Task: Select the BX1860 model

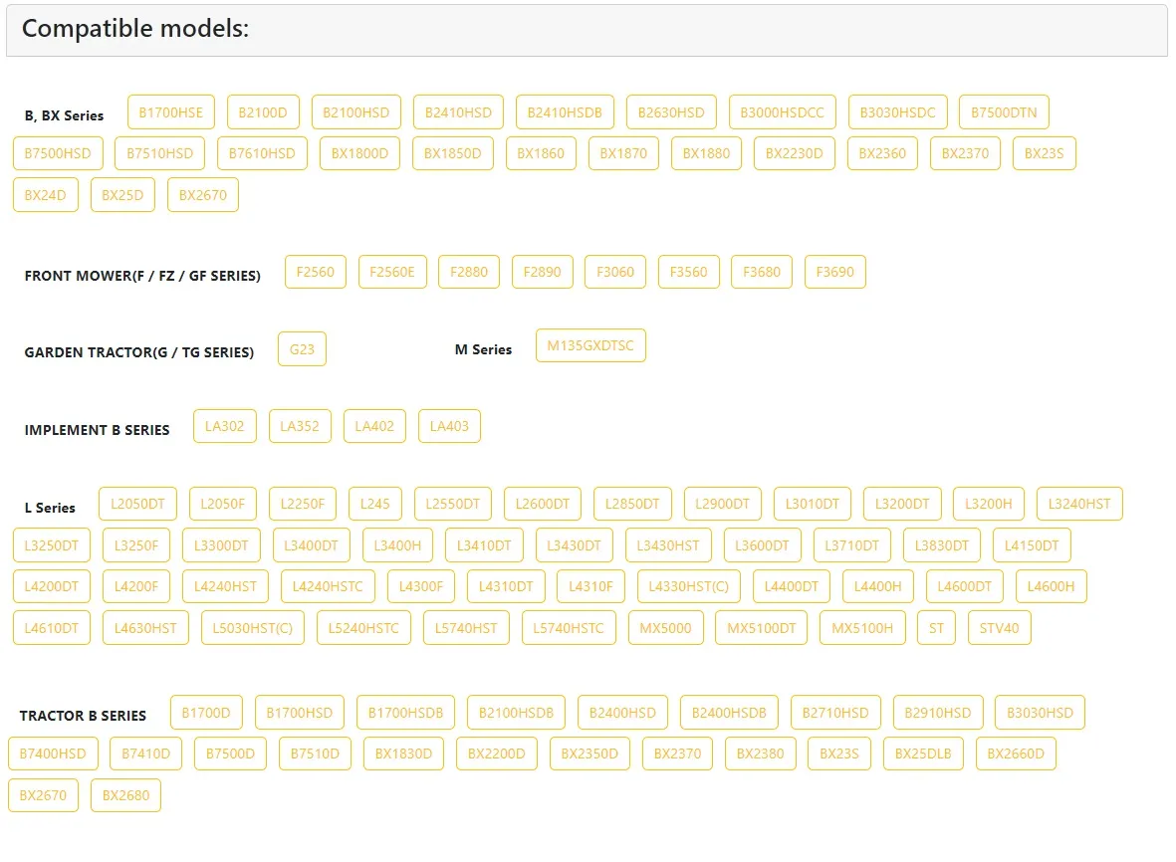Action: pos(541,153)
